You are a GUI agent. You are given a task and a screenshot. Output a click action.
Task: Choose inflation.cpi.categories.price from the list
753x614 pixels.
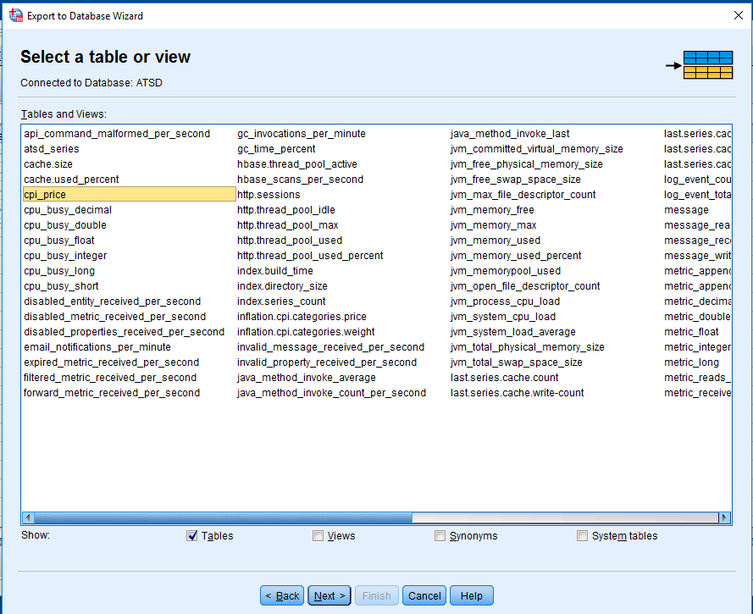pos(302,317)
